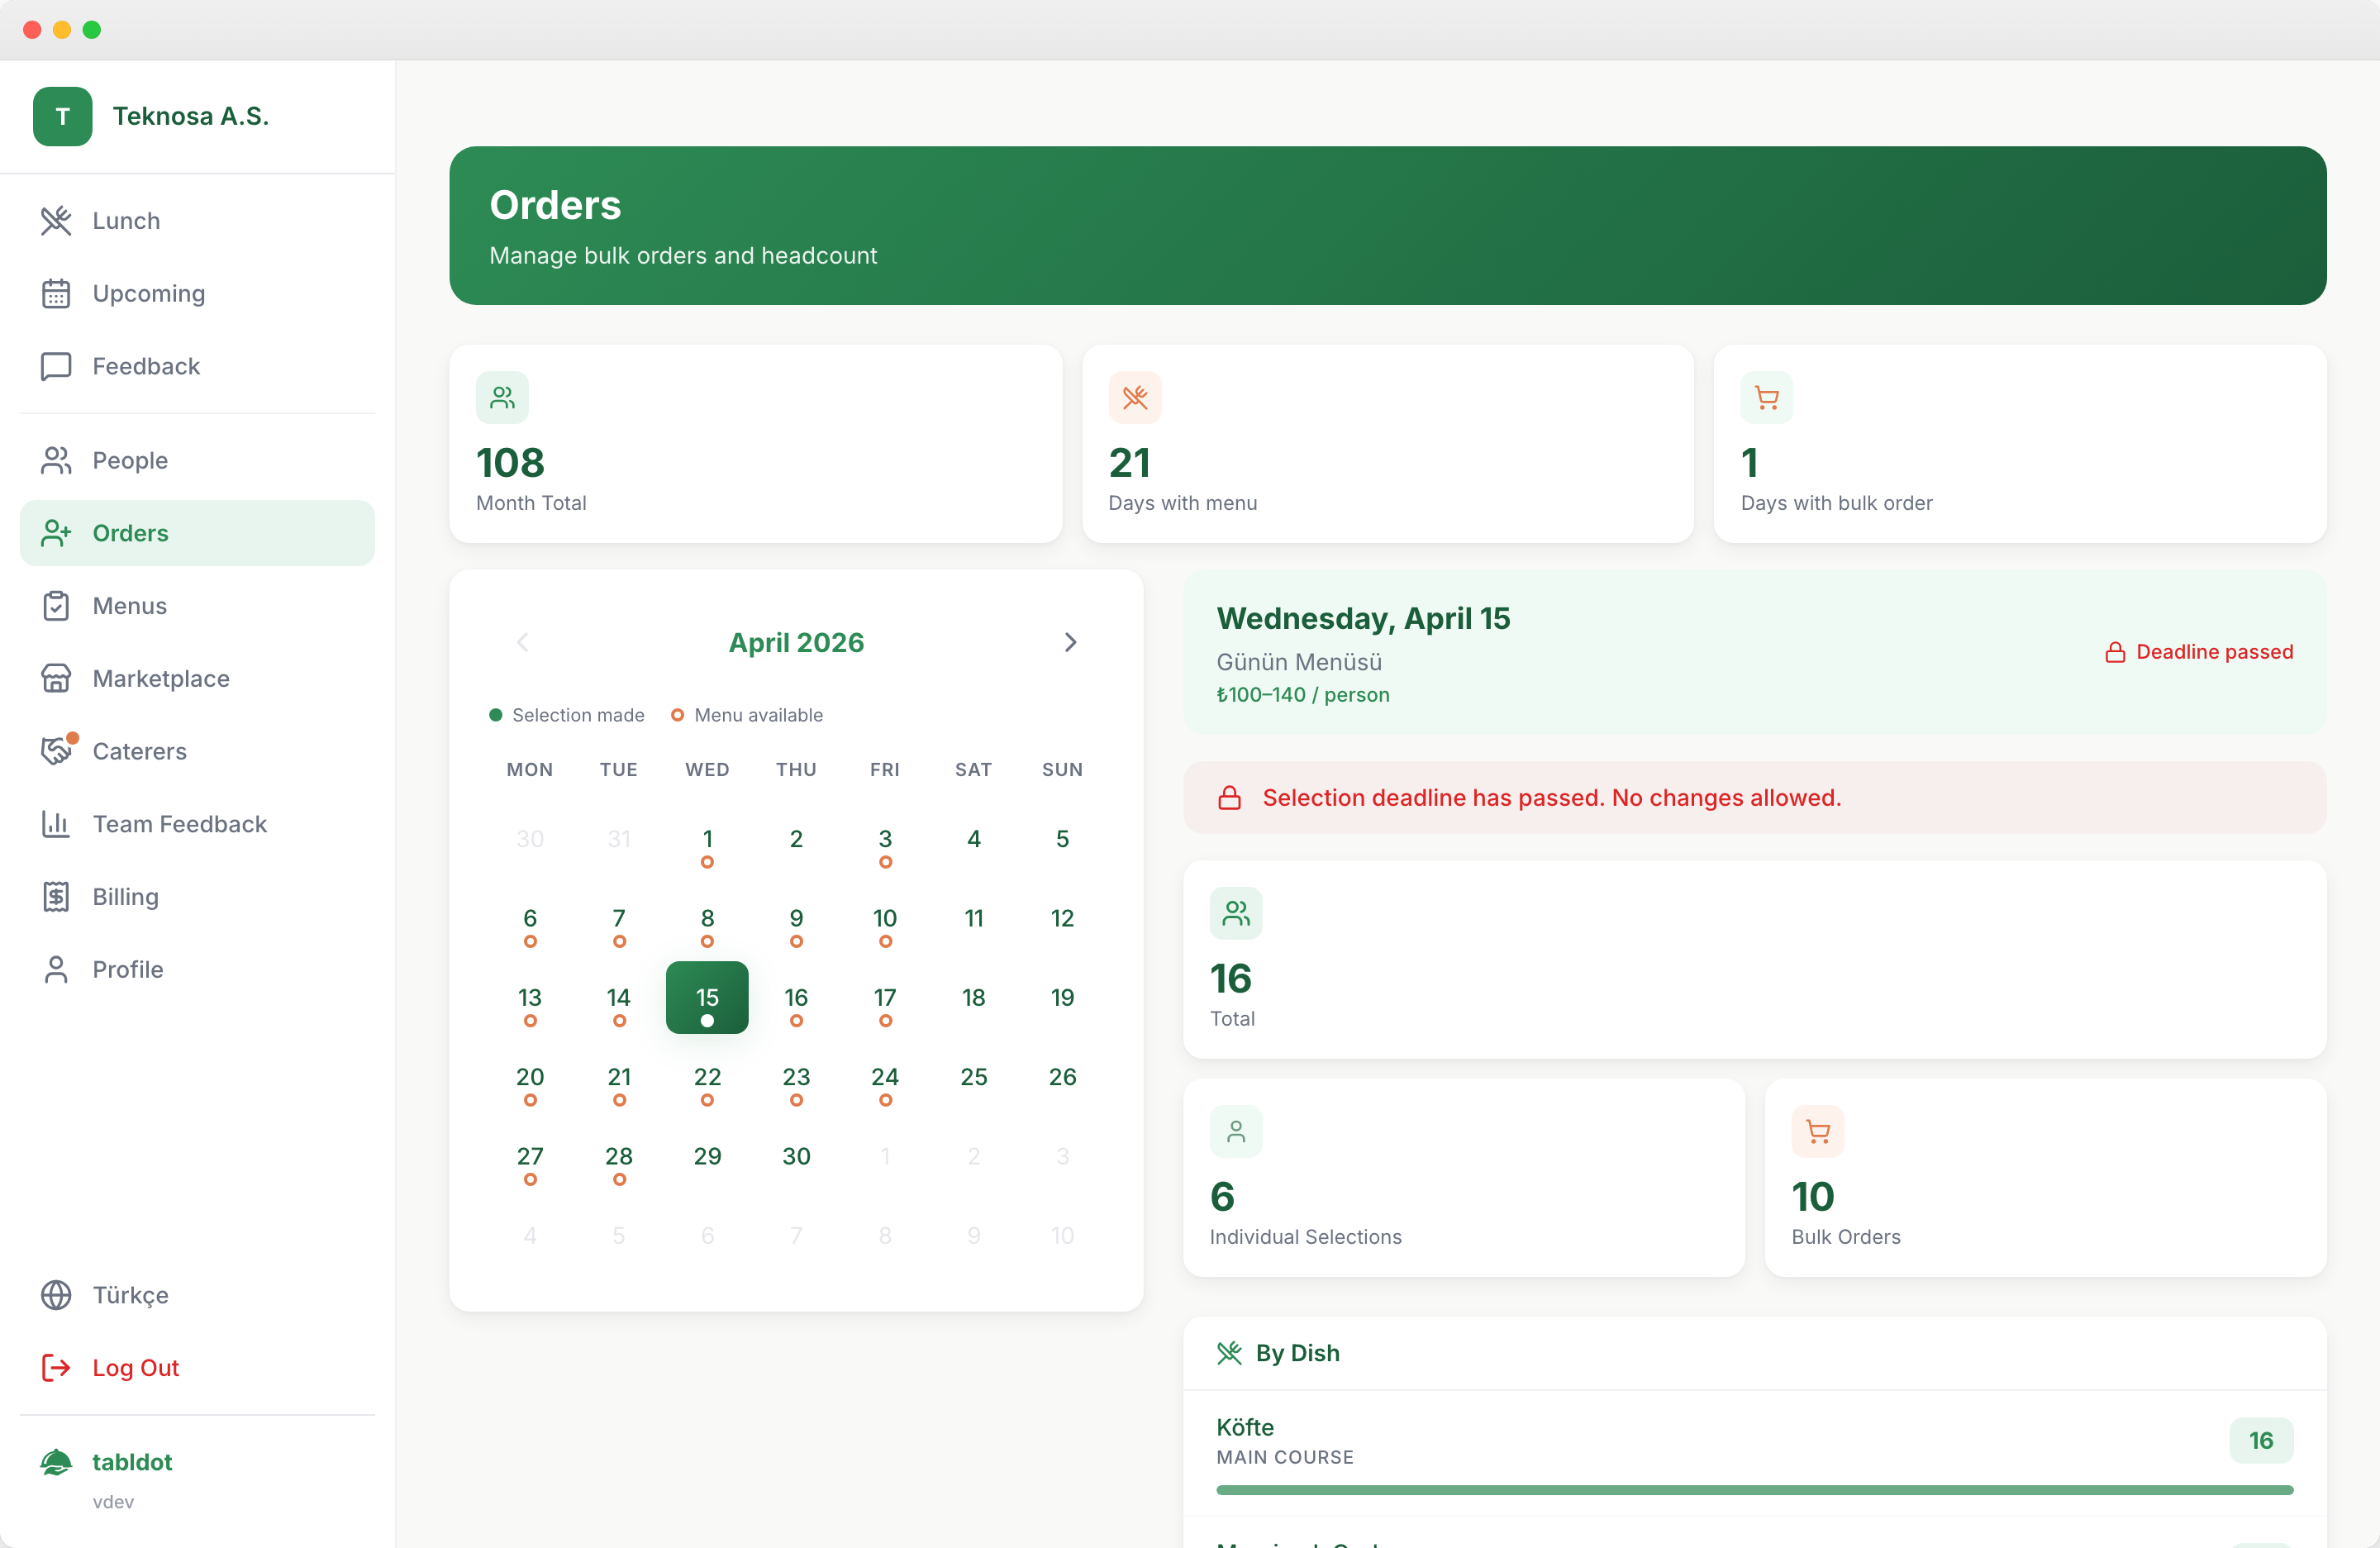The width and height of the screenshot is (2380, 1548).
Task: Select Orders in the sidebar
Action: point(197,533)
